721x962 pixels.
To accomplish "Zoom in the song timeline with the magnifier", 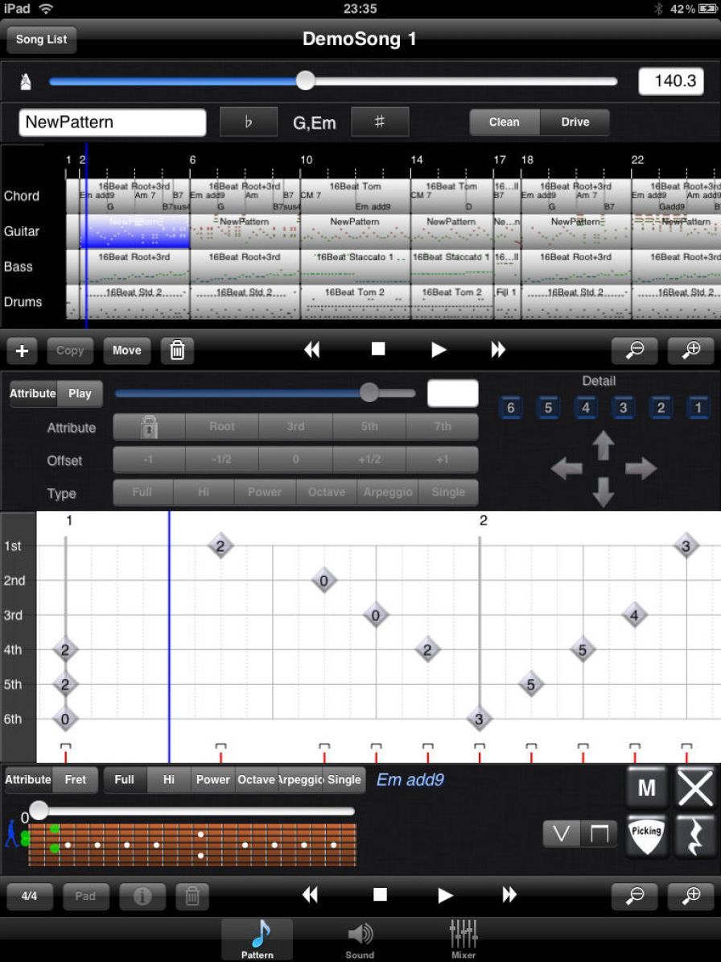I will click(x=691, y=350).
